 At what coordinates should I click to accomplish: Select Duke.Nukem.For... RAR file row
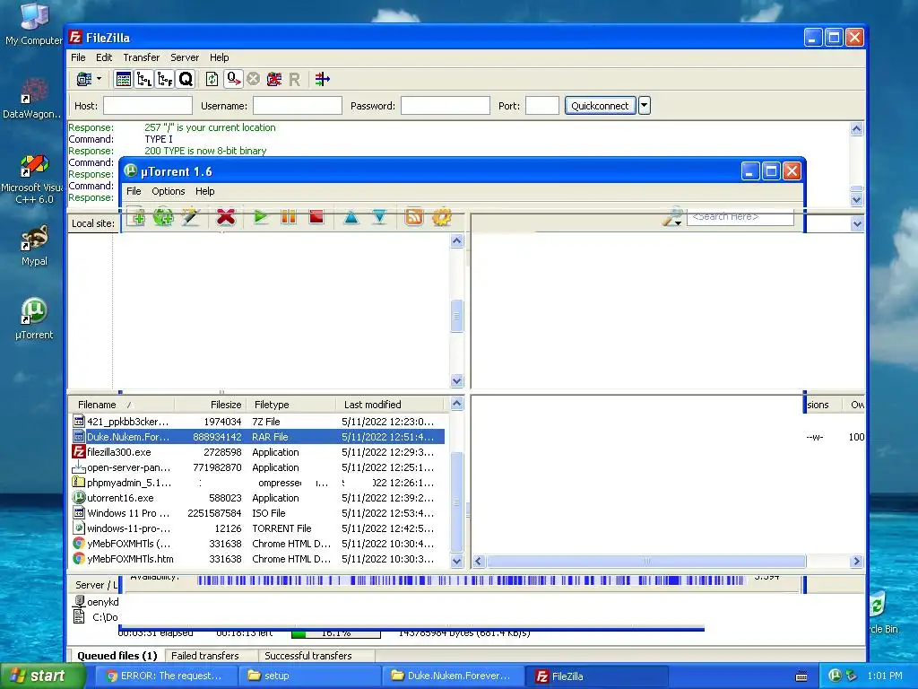point(257,437)
